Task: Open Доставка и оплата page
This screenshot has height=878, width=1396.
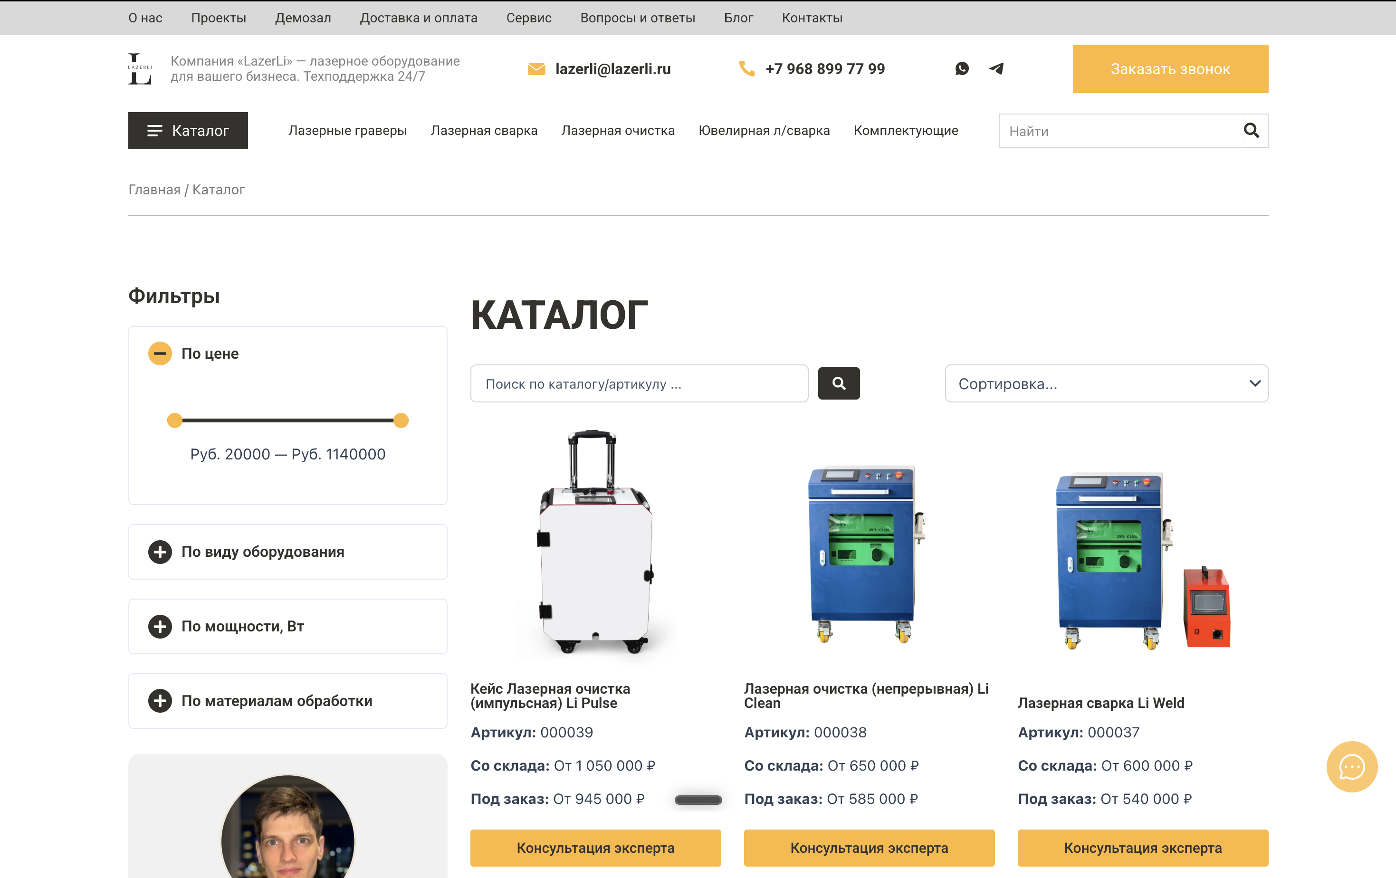Action: (419, 18)
